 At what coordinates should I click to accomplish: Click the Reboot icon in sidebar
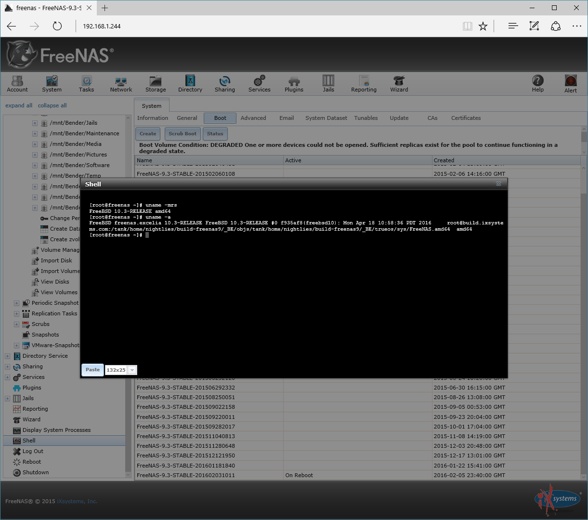click(x=17, y=462)
